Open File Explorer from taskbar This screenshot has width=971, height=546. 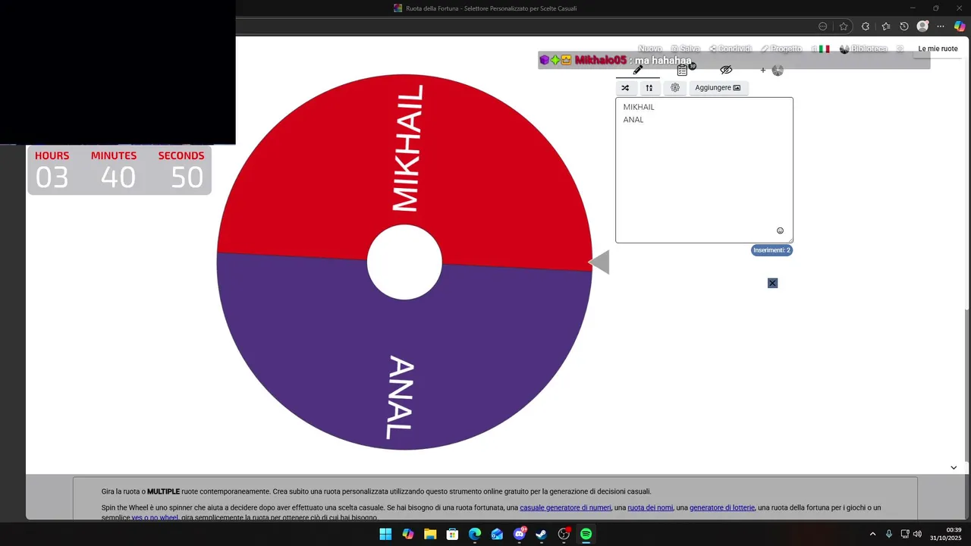[430, 534]
